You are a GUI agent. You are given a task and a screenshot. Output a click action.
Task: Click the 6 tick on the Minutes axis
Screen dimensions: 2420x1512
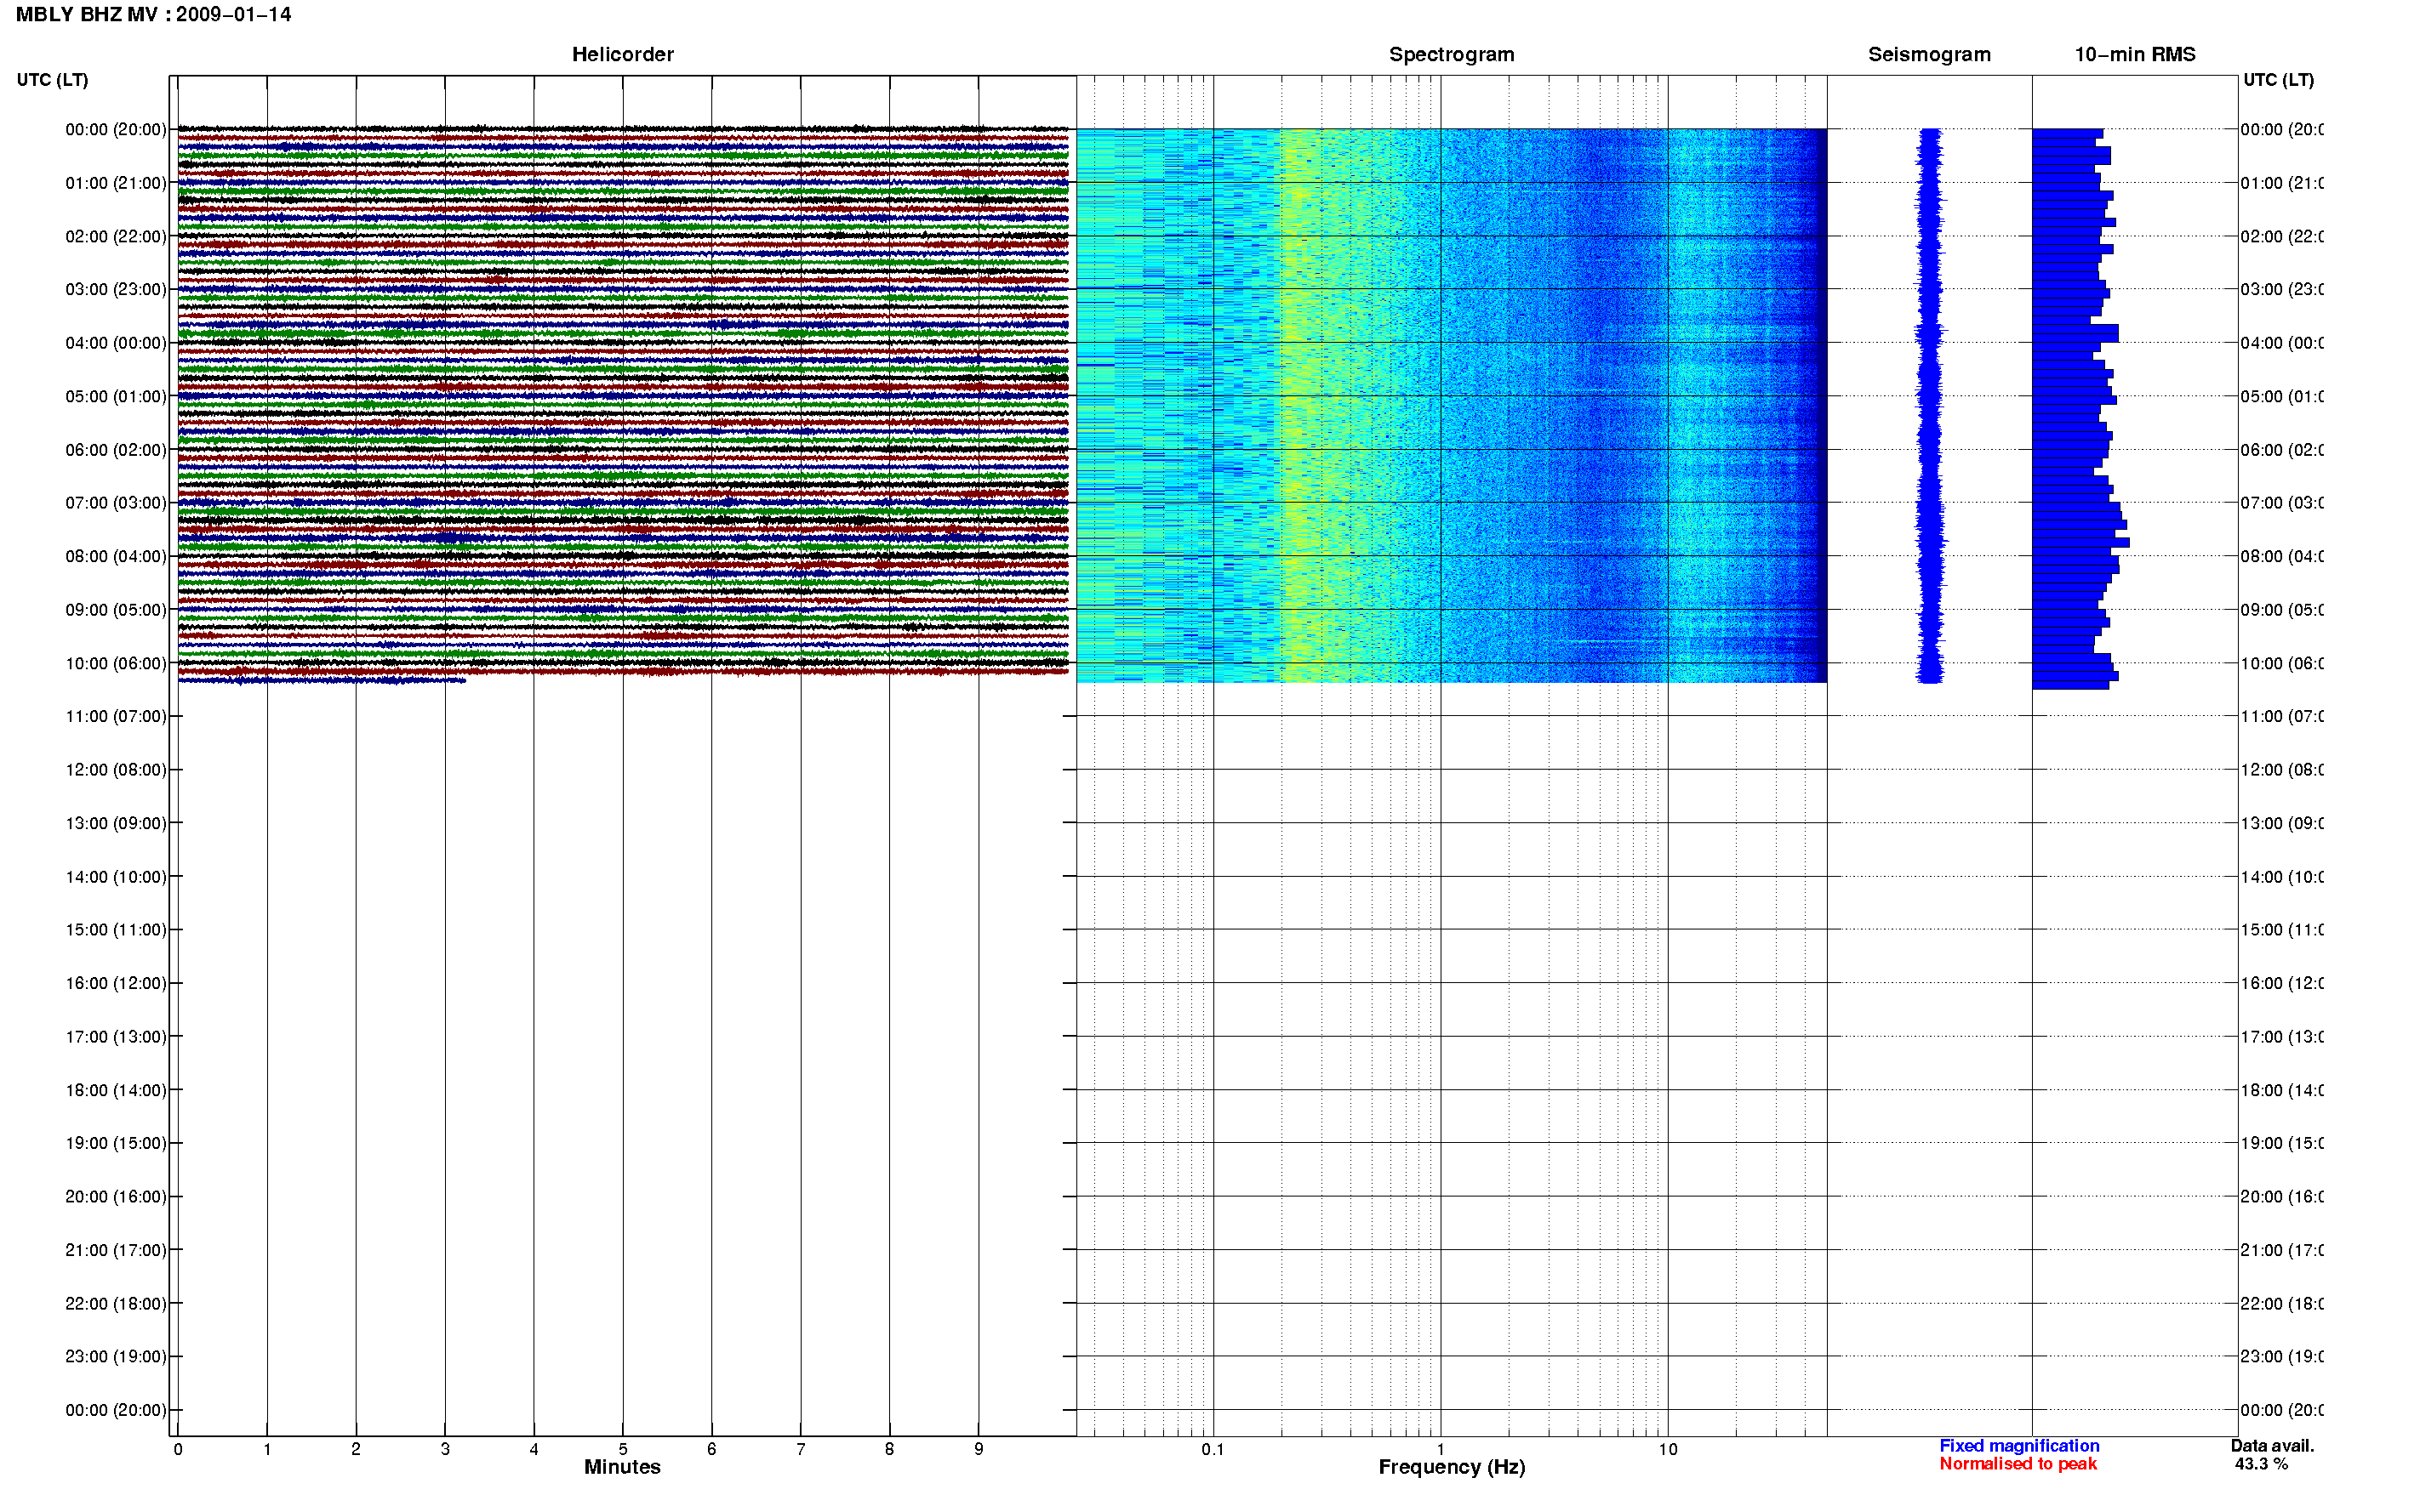pos(711,1449)
